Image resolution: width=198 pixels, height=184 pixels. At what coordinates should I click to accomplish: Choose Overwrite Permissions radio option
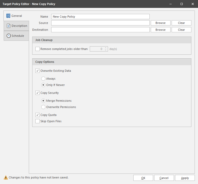[x=43, y=107]
